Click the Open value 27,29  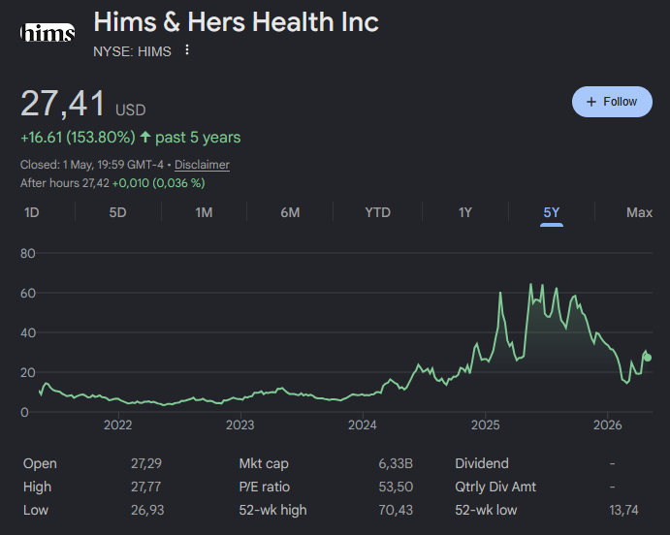(x=146, y=463)
